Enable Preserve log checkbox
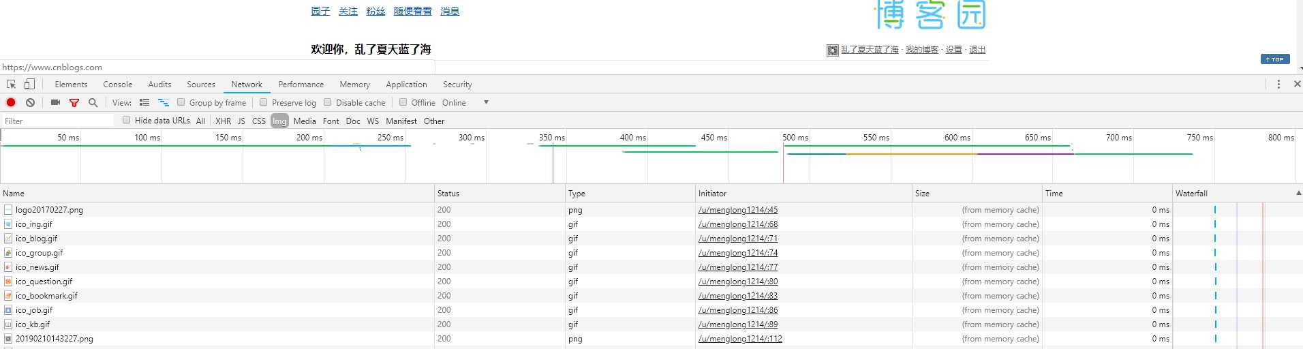Image resolution: width=1303 pixels, height=349 pixels. [264, 102]
